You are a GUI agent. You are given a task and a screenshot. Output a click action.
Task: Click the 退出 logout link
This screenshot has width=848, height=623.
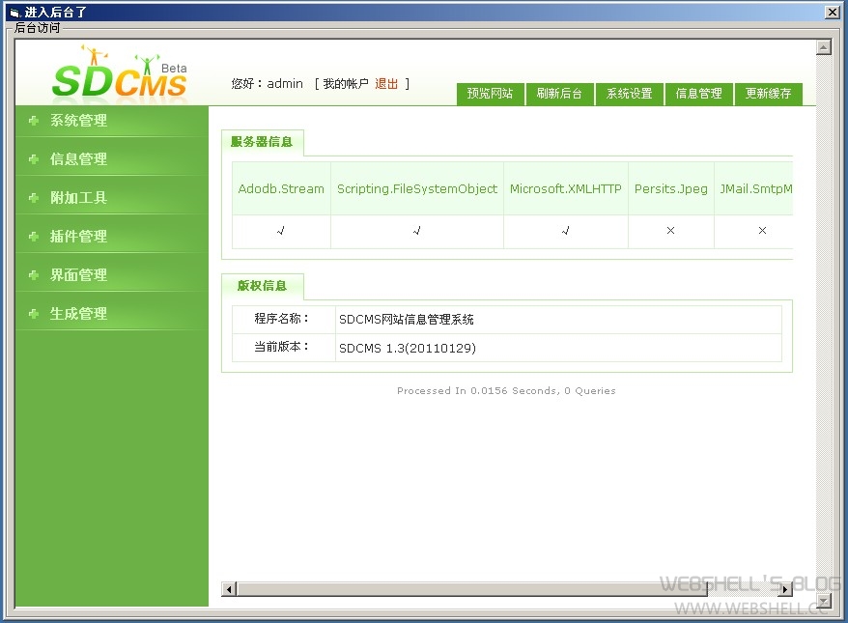pyautogui.click(x=386, y=83)
